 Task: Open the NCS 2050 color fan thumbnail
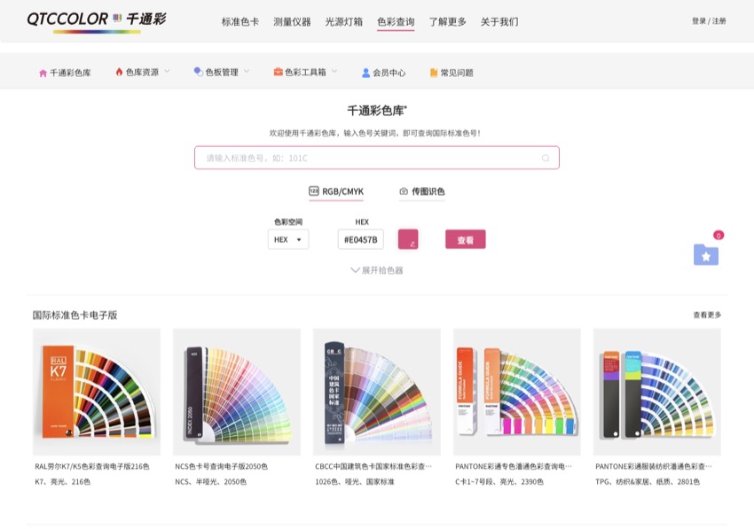[x=237, y=392]
